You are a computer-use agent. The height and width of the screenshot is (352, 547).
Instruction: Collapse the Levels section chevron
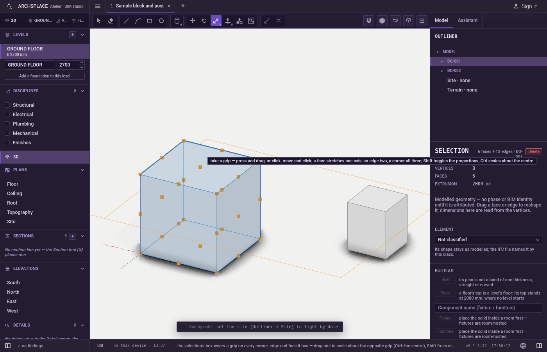click(82, 35)
